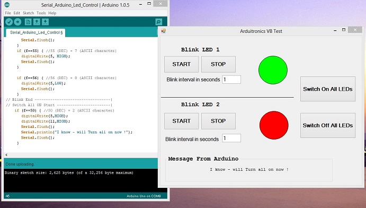Click Switch On All LEDs button
This screenshot has height=208, width=366.
328,89
